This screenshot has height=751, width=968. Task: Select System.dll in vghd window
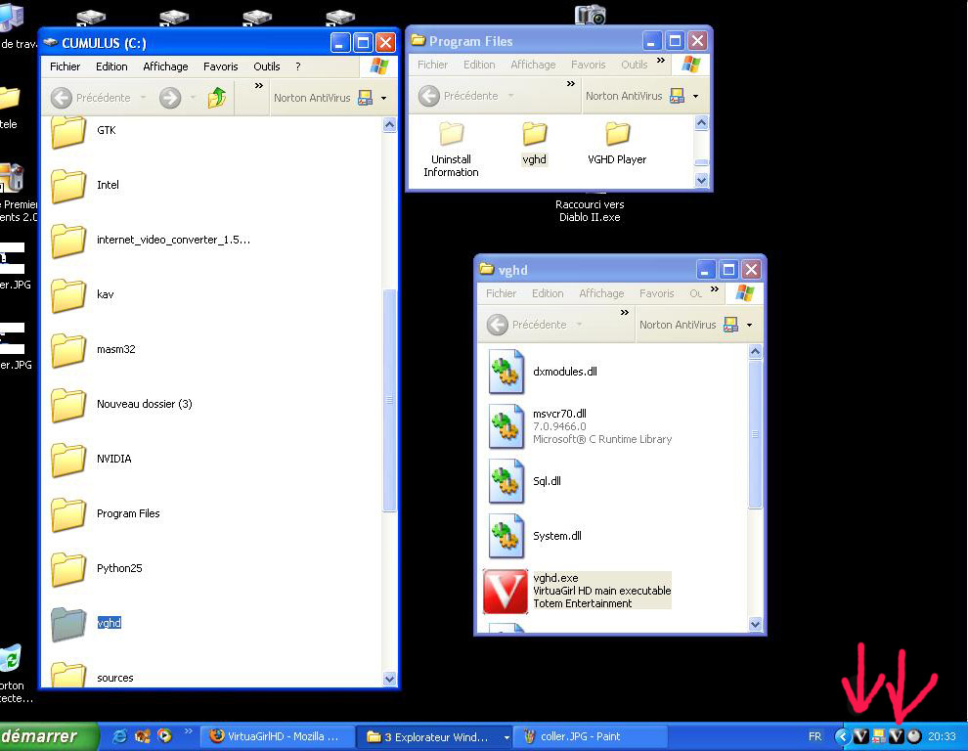coord(535,536)
